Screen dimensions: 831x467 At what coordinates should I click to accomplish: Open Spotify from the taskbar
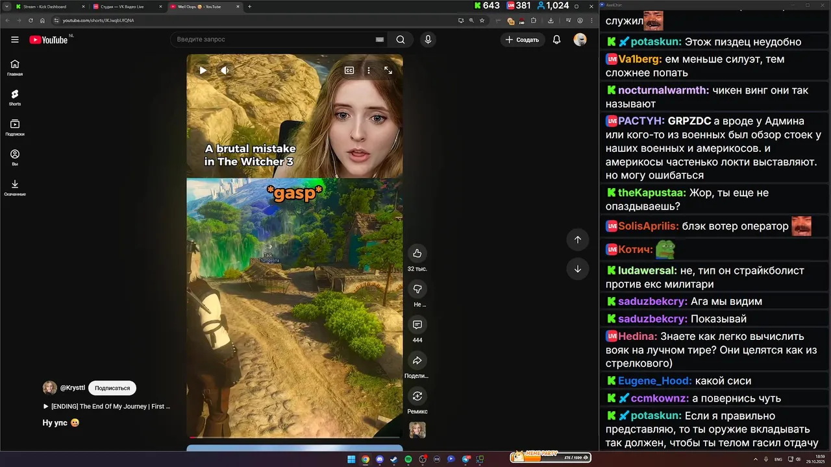tap(408, 459)
